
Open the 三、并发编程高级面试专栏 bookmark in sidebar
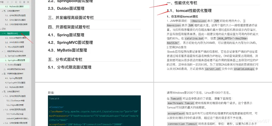(x=14, y=69)
